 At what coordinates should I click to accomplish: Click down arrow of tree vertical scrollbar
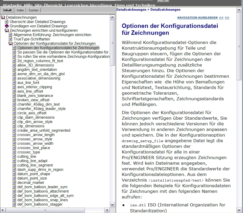coord(113,205)
